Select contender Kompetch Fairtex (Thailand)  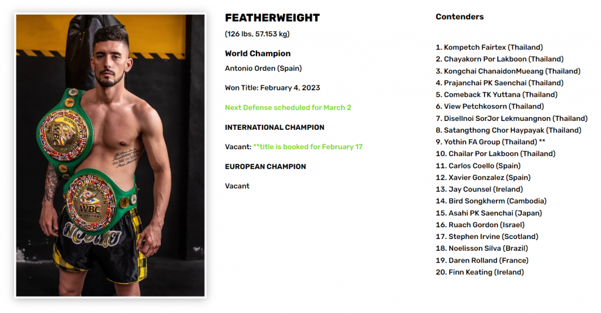489,48
